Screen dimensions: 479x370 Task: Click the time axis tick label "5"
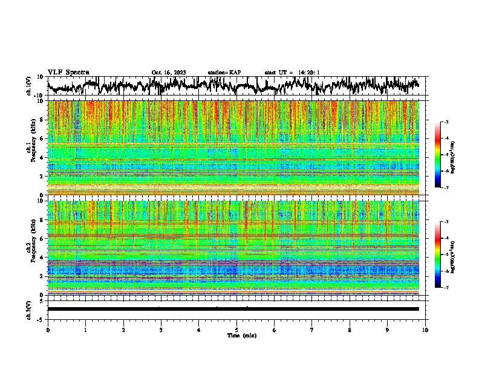[x=236, y=330]
